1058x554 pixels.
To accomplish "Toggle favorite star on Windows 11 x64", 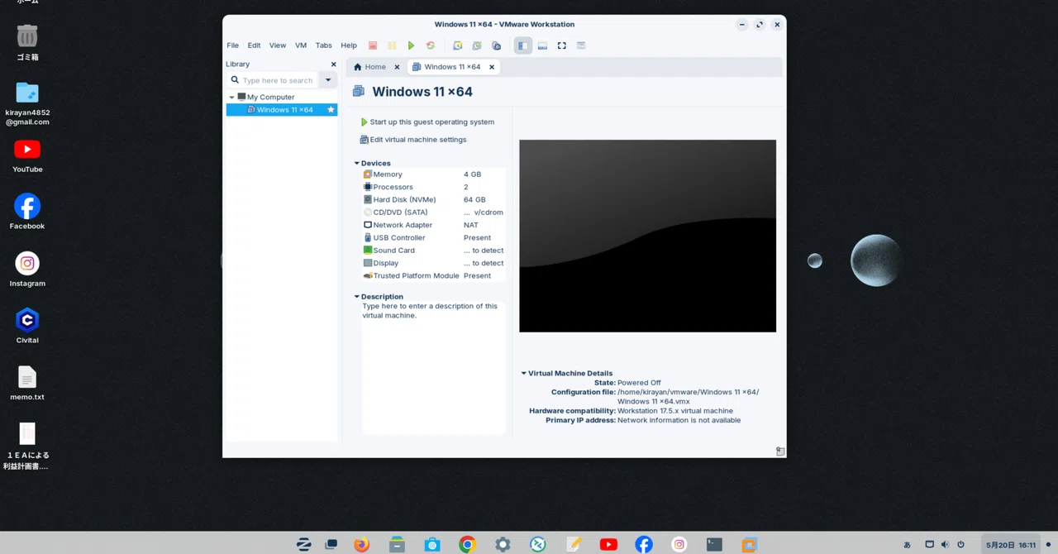I will [331, 110].
